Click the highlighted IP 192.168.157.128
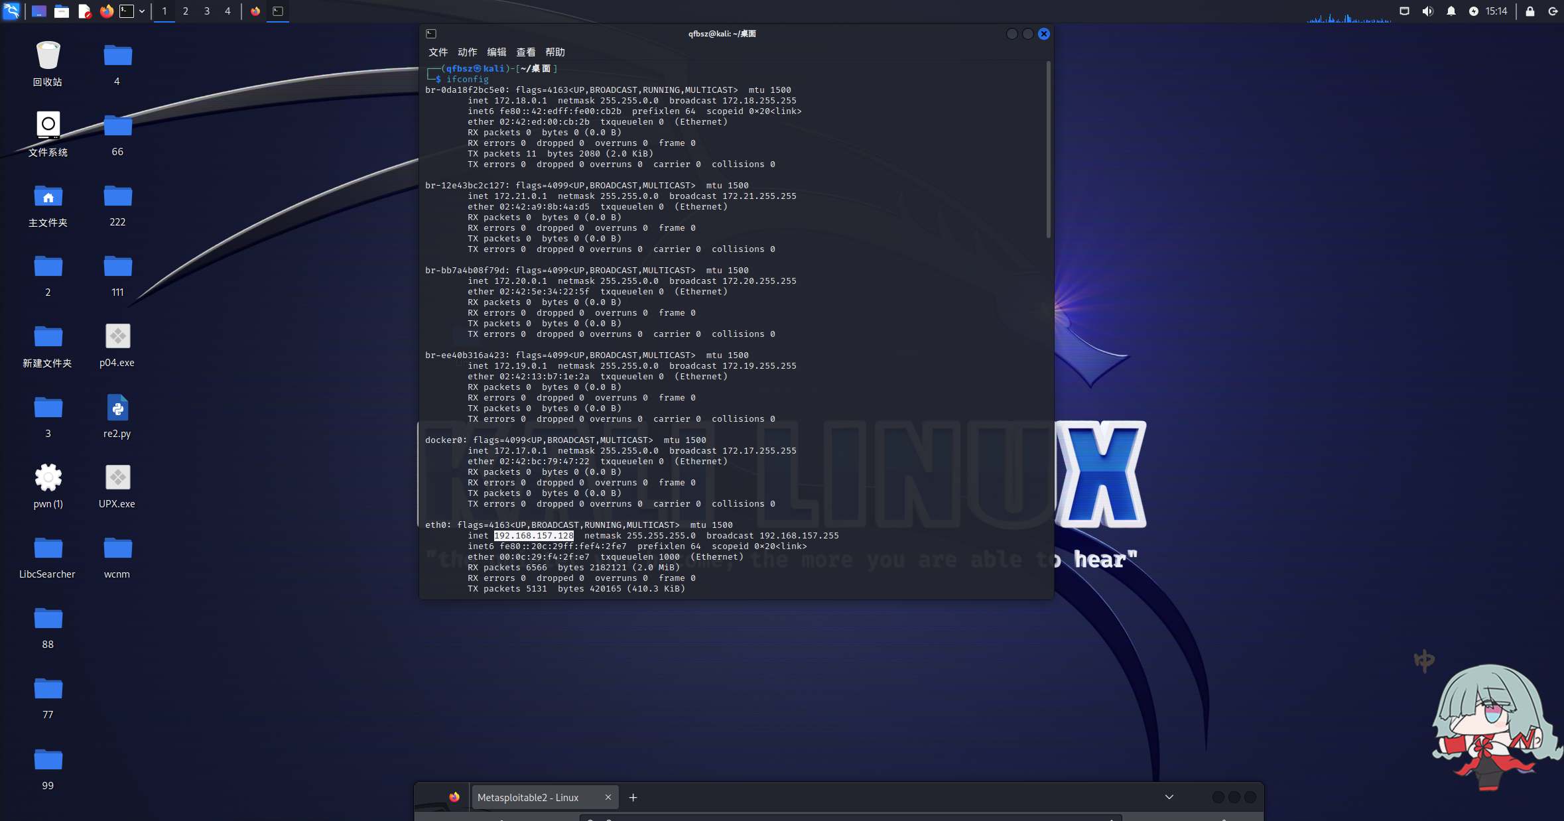 534,536
